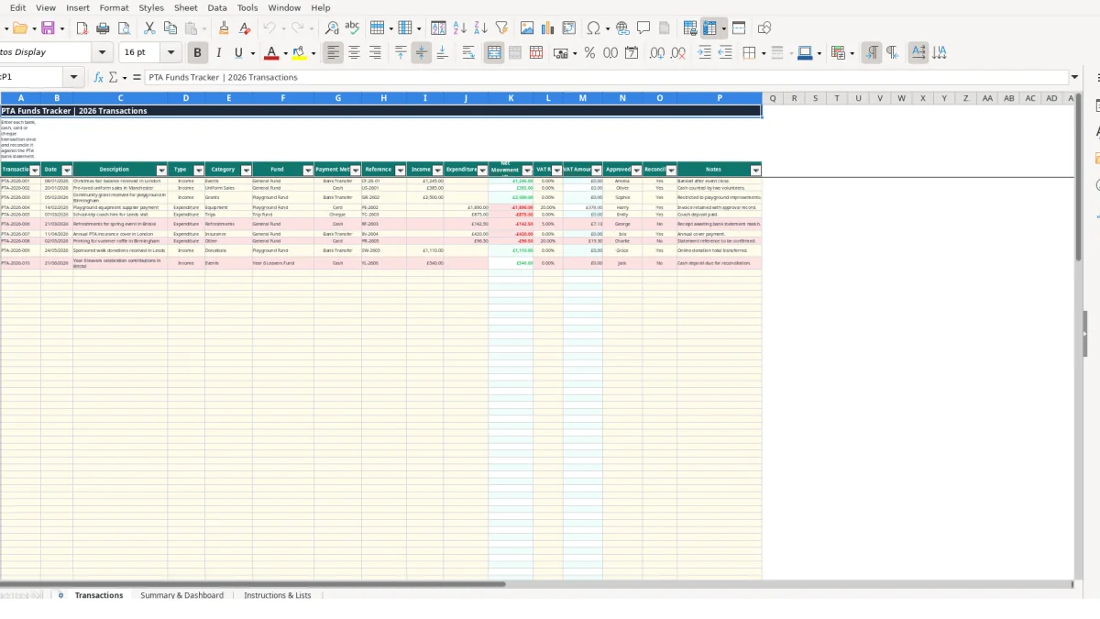Click Sort Descending icon
The height and width of the screenshot is (619, 1100).
480,28
